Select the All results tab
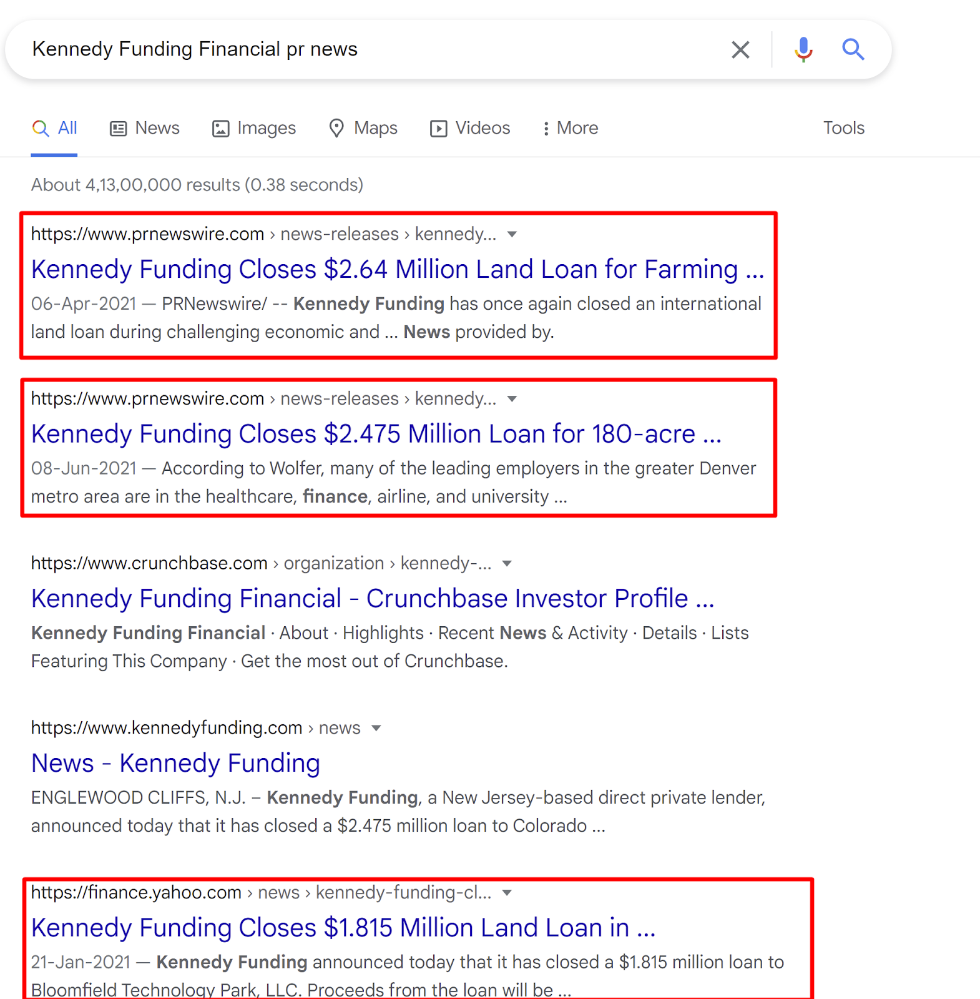980x999 pixels. (x=54, y=128)
